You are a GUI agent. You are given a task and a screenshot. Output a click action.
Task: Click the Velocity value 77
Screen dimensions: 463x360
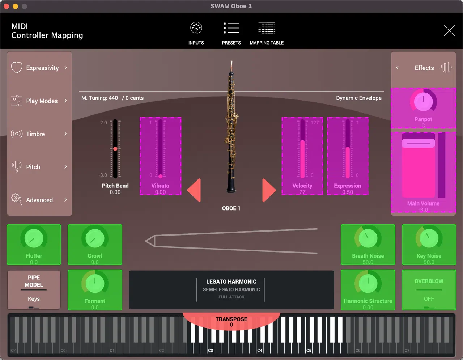click(x=302, y=192)
